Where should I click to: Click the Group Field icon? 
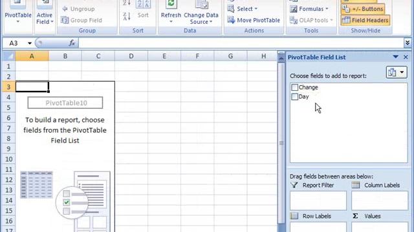pyautogui.click(x=65, y=20)
